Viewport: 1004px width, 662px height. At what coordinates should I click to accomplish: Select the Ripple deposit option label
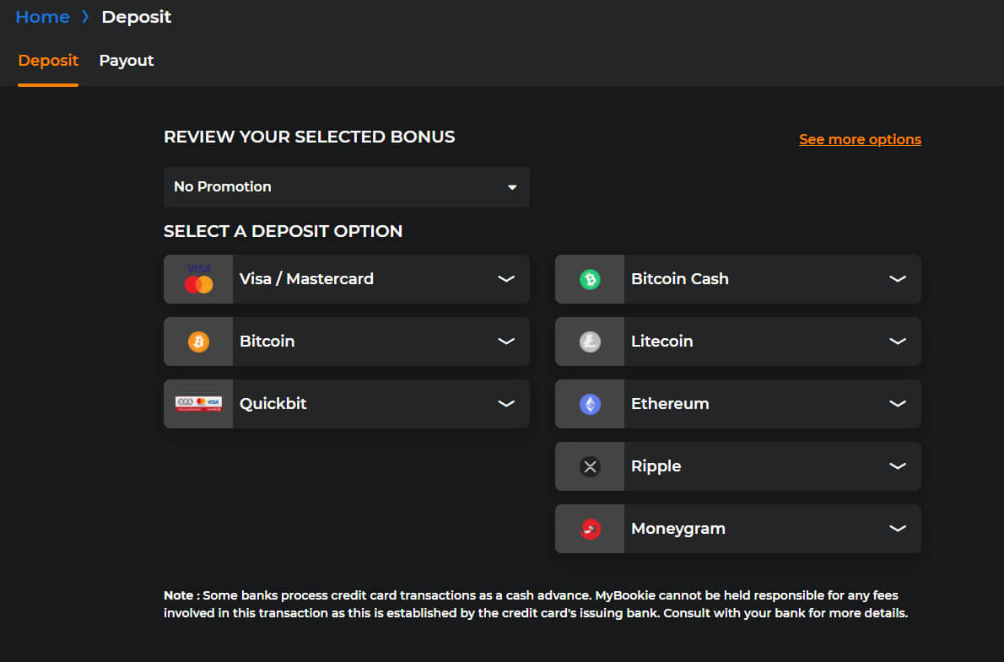pyautogui.click(x=656, y=466)
